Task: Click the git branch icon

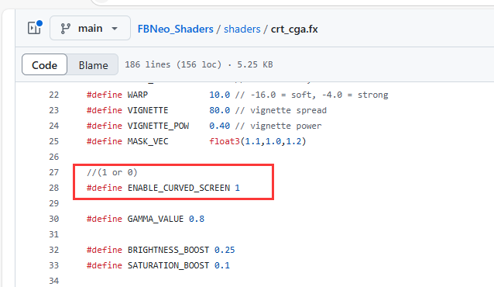Action: (66, 29)
